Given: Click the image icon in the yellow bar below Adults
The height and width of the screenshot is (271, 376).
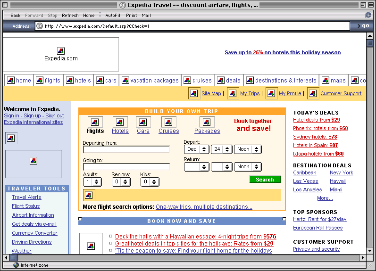Looking at the screenshot, I should [x=89, y=195].
